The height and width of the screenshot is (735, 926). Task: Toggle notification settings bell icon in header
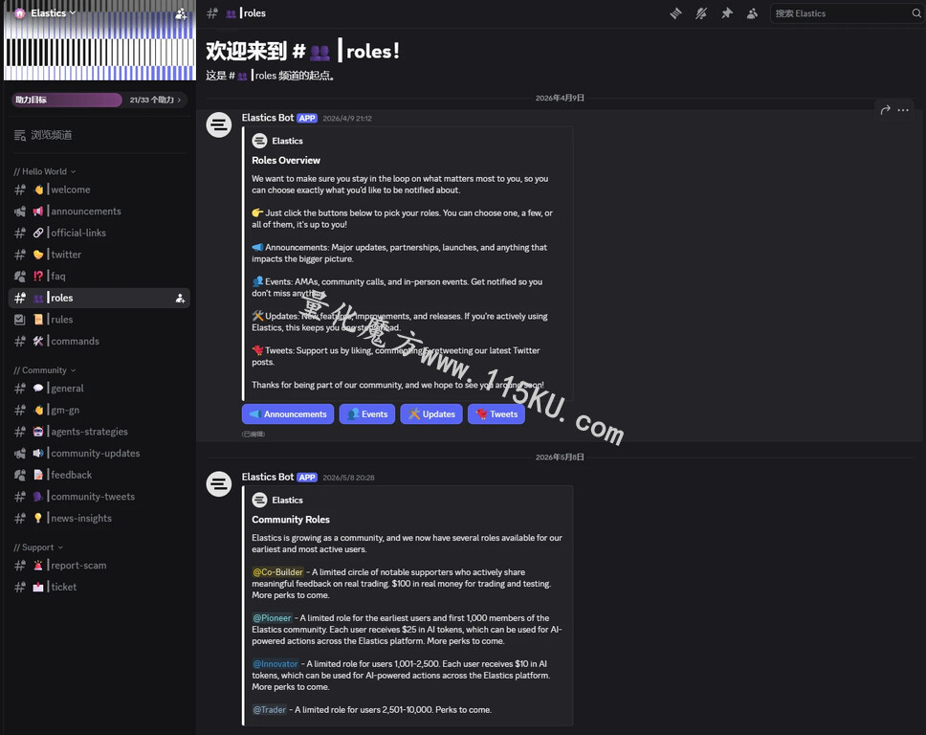(701, 13)
